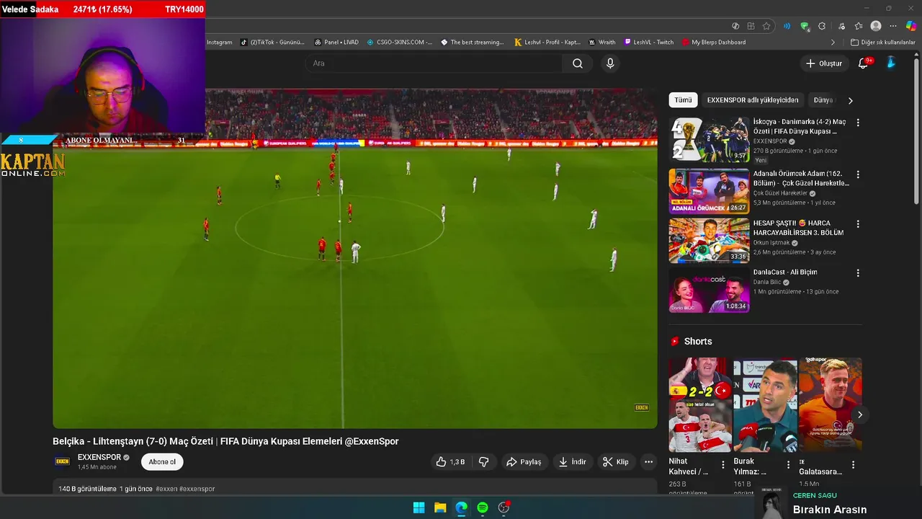Open Edge settings and more menu
Screen dimensions: 922x519
point(894,26)
